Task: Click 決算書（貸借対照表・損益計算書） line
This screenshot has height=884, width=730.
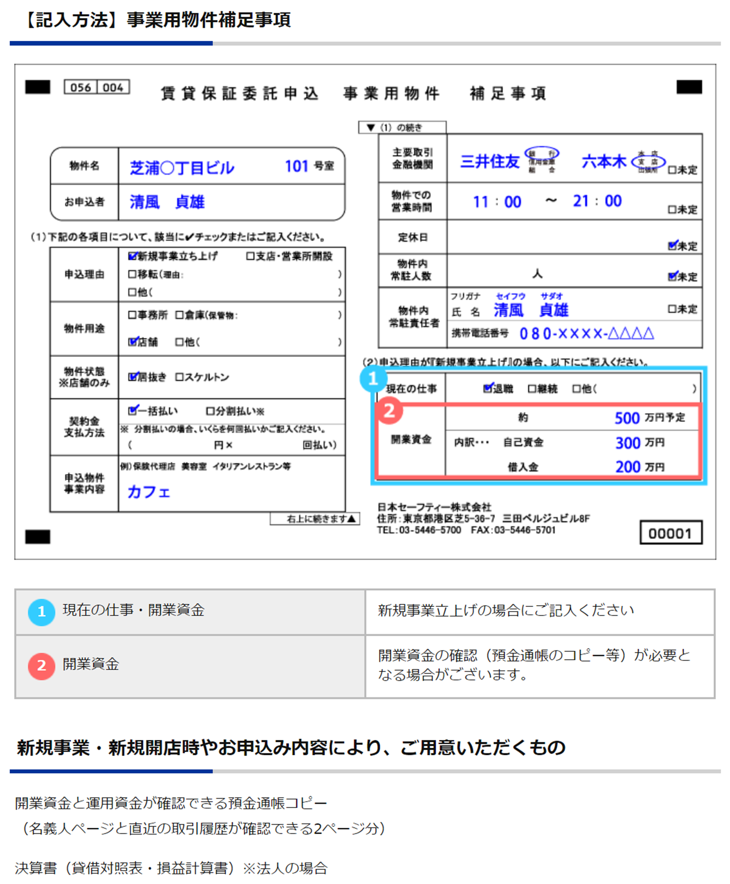Action: click(171, 868)
